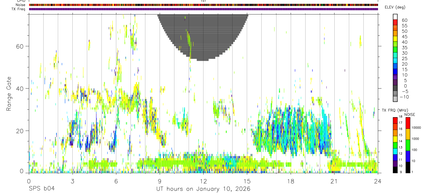425x196 pixels.
Task: Click the x-axis tick label '3'
Action: (72, 181)
